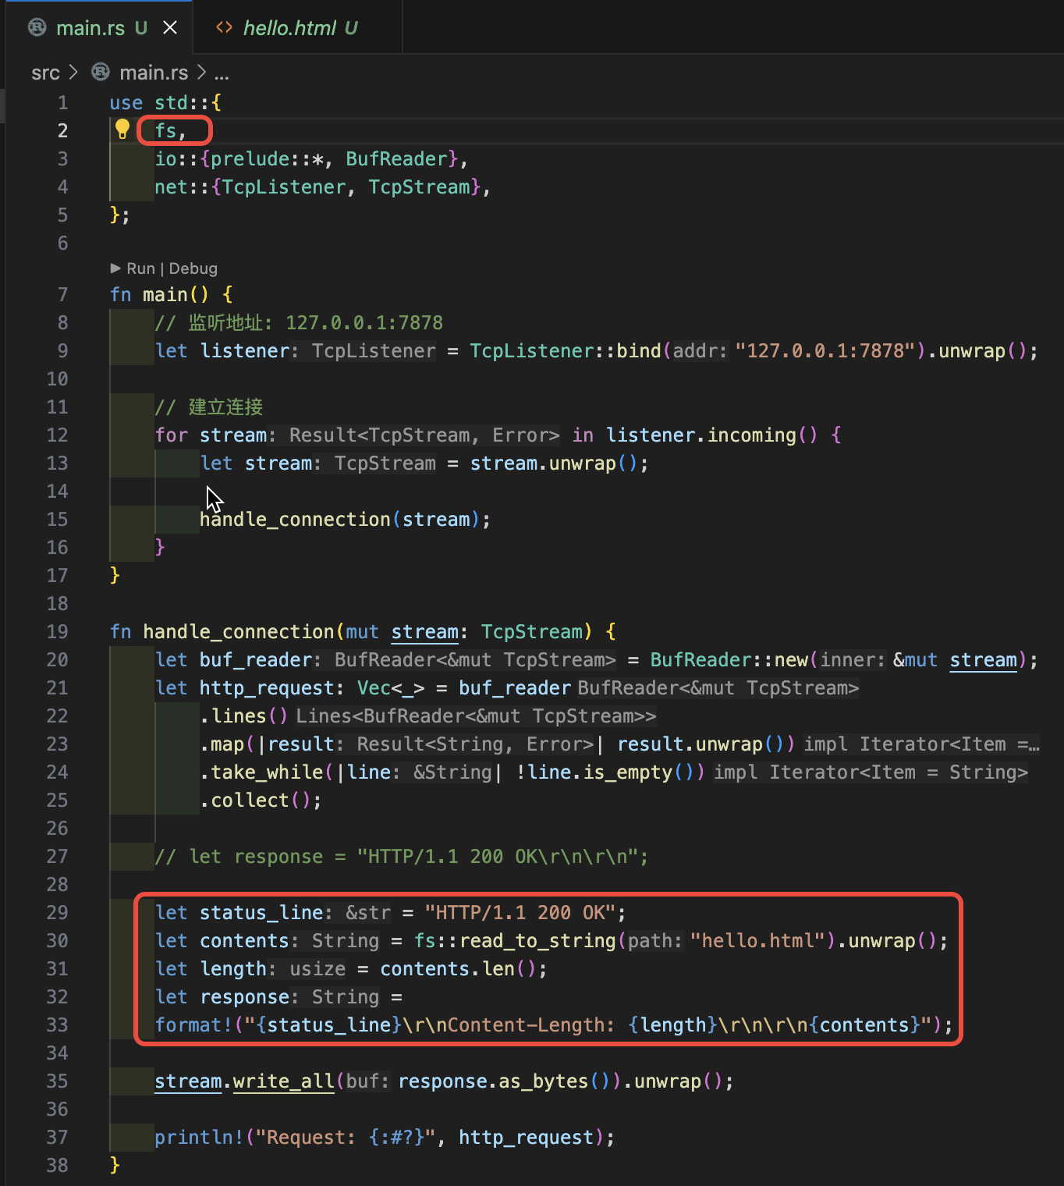Switch to the main.rs tab
The image size is (1064, 1186).
click(x=90, y=28)
